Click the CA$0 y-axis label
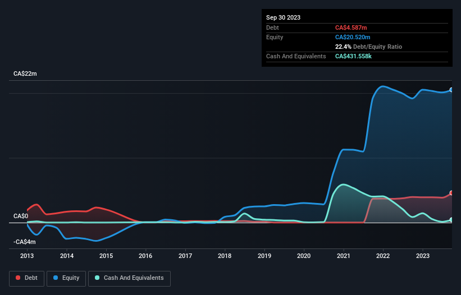Screen dimensions: 461x295 click(21, 216)
